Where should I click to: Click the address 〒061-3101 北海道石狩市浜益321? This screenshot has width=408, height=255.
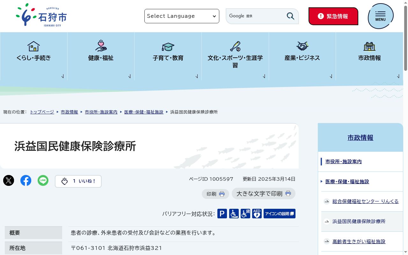[x=116, y=248]
